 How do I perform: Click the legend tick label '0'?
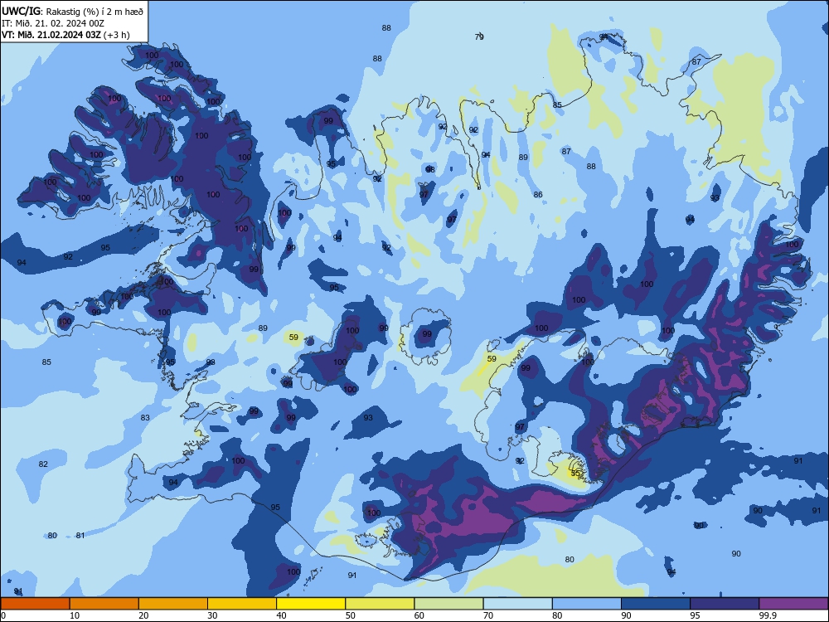pyautogui.click(x=3, y=615)
